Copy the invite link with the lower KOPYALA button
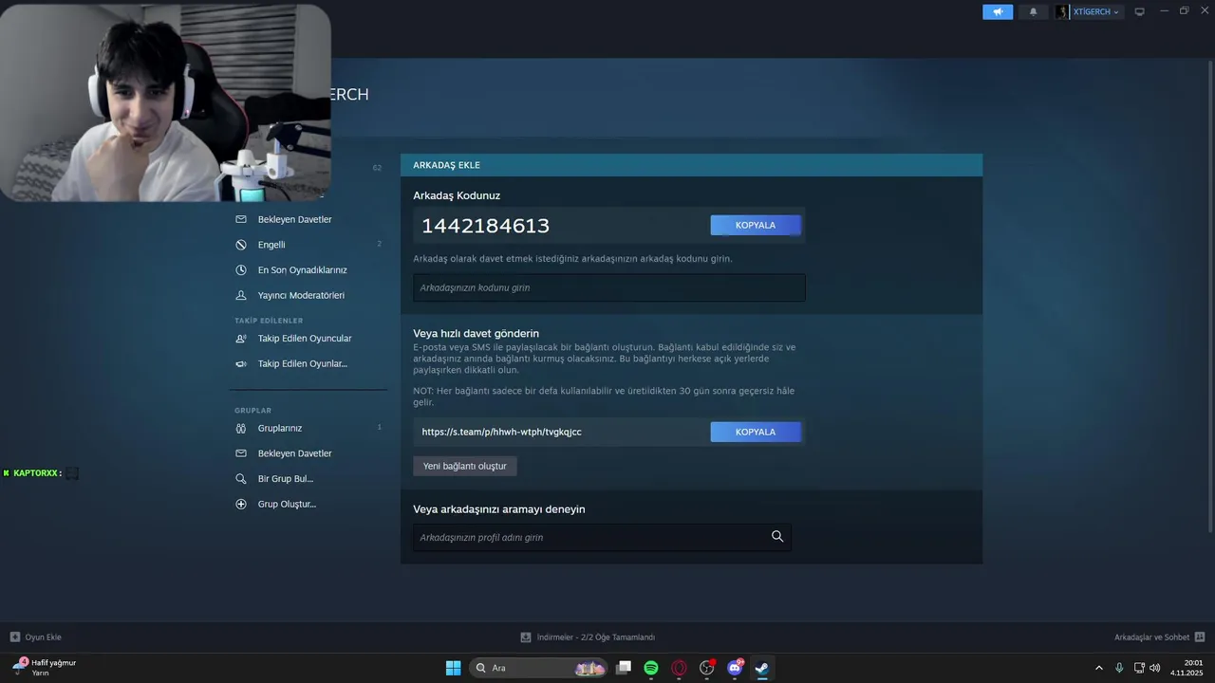Image resolution: width=1215 pixels, height=683 pixels. 756,432
